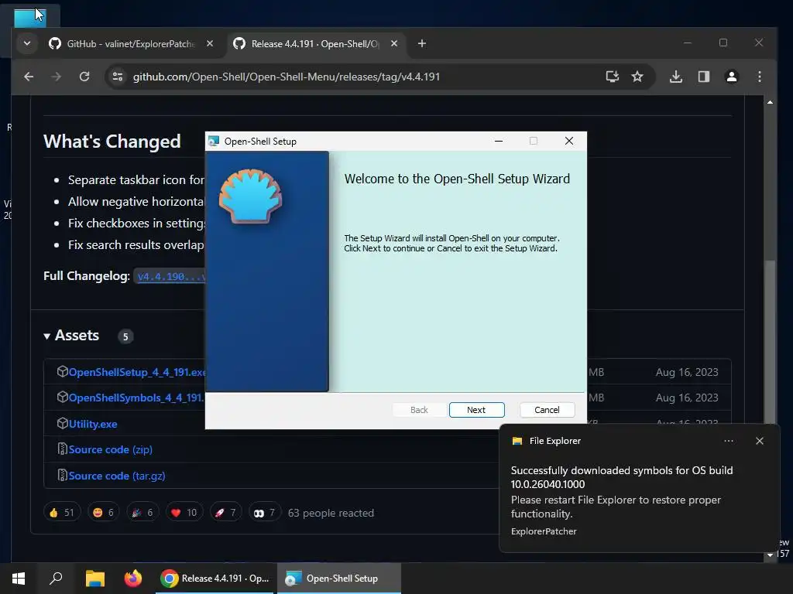Click the eyes reaction with 7
The width and height of the screenshot is (793, 594).
click(264, 513)
